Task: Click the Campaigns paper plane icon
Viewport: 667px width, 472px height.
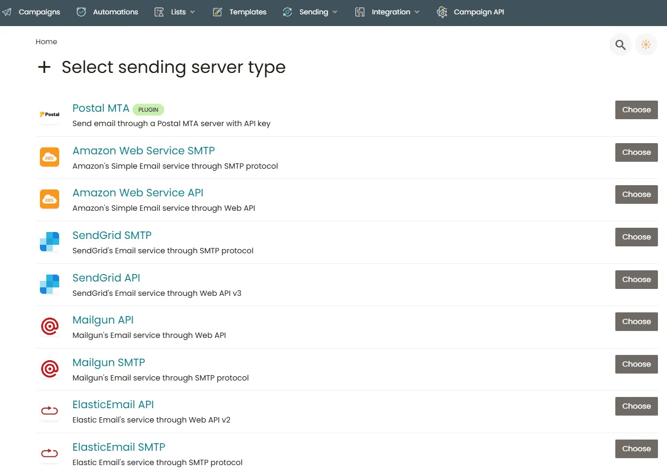Action: coord(7,12)
